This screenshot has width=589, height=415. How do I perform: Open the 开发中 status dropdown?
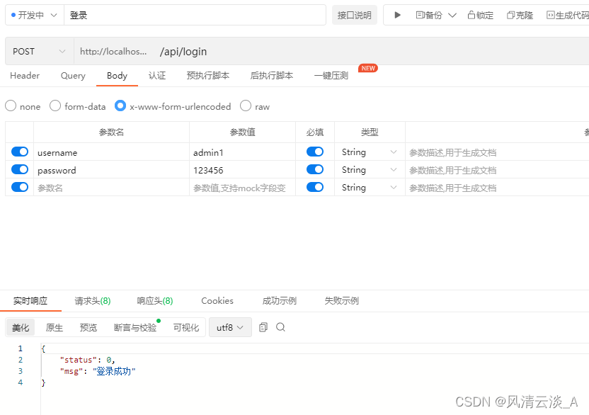coord(35,15)
